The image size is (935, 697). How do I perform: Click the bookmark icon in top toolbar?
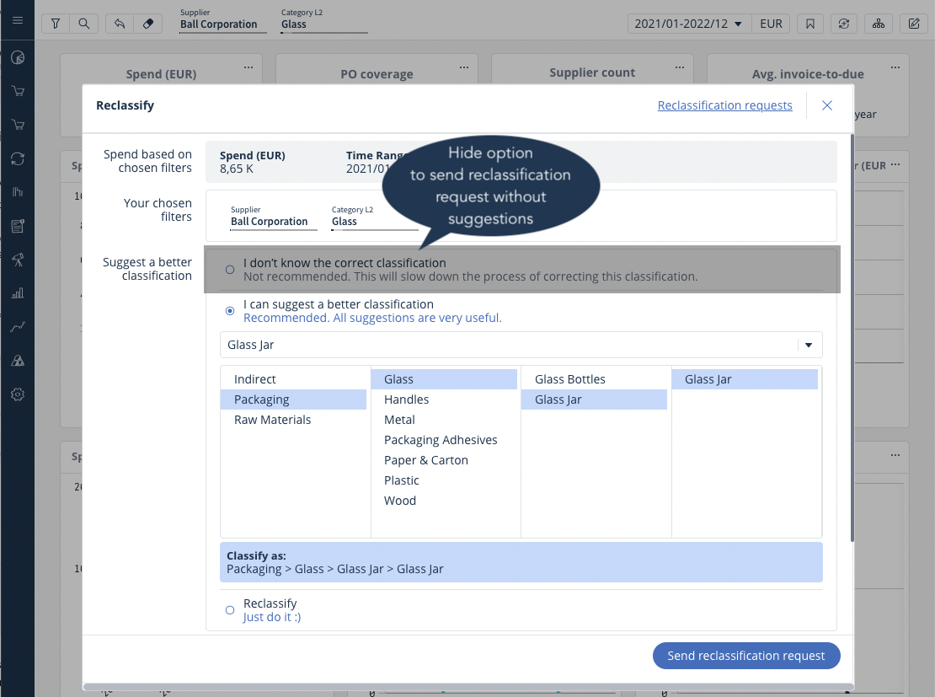click(809, 24)
